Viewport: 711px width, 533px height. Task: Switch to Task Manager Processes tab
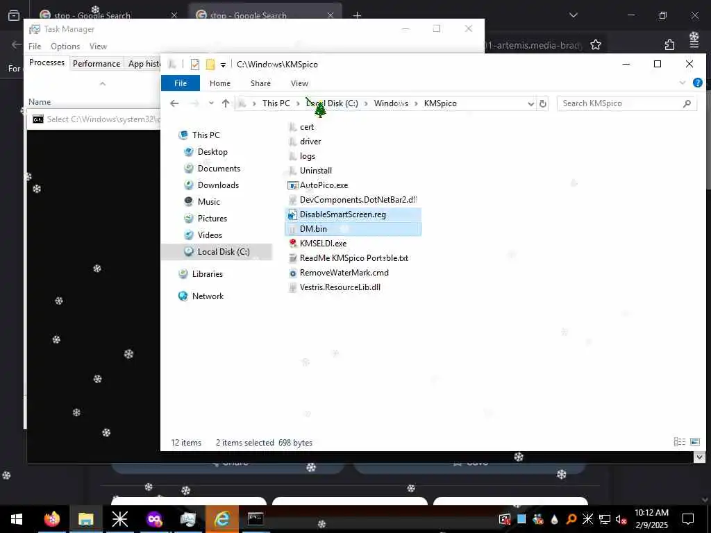tap(47, 62)
